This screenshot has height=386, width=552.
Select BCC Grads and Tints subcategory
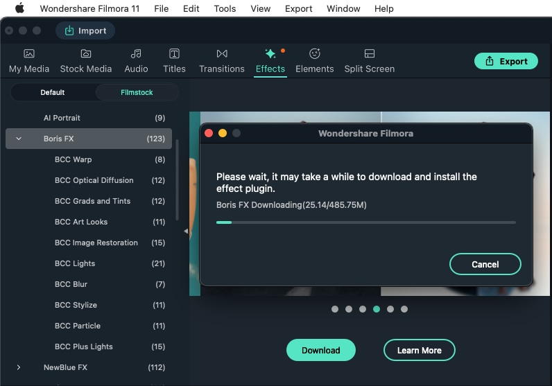(x=89, y=201)
